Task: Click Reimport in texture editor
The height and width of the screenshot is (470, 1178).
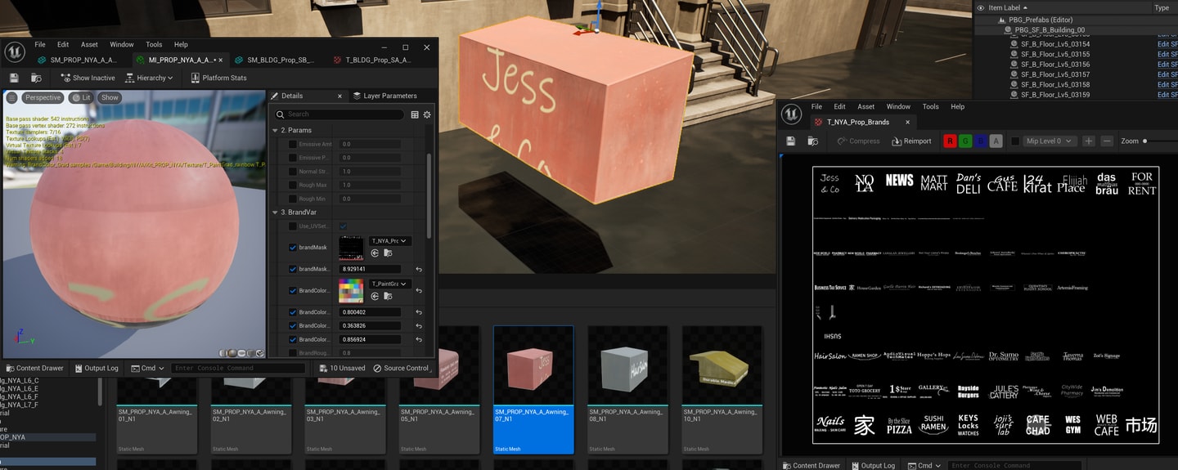Action: pyautogui.click(x=911, y=141)
